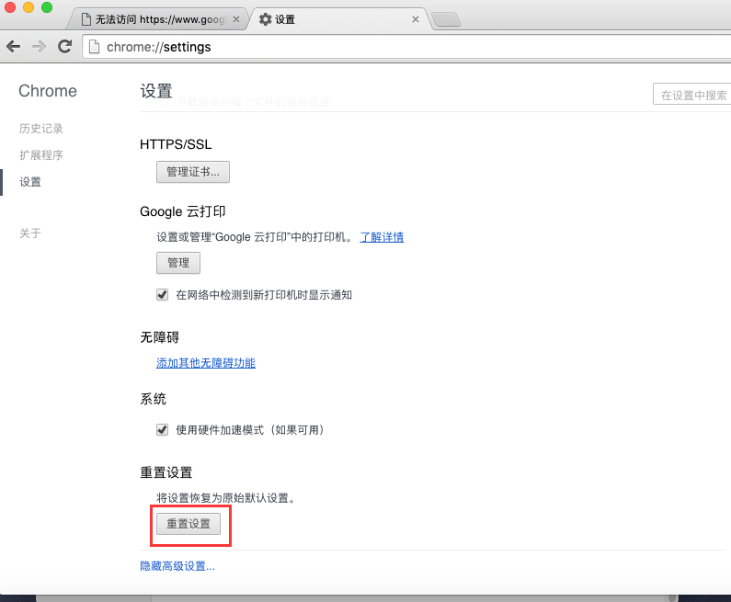
Task: Toggle 在网络中检测到新打印机时显示通知 checkbox
Action: tap(162, 295)
